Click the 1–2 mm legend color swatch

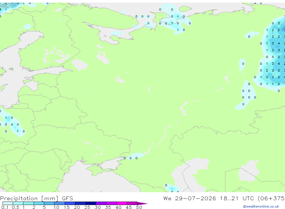[x=28, y=203]
